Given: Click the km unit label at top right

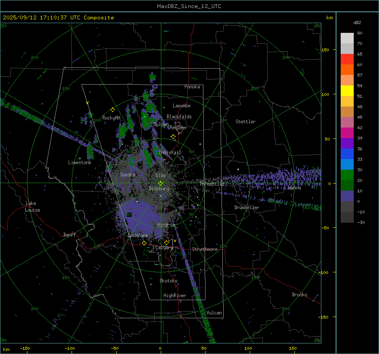Looking at the screenshot, I should 329,18.
